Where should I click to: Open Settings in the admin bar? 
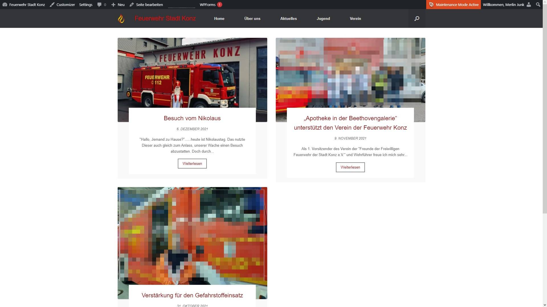click(85, 5)
